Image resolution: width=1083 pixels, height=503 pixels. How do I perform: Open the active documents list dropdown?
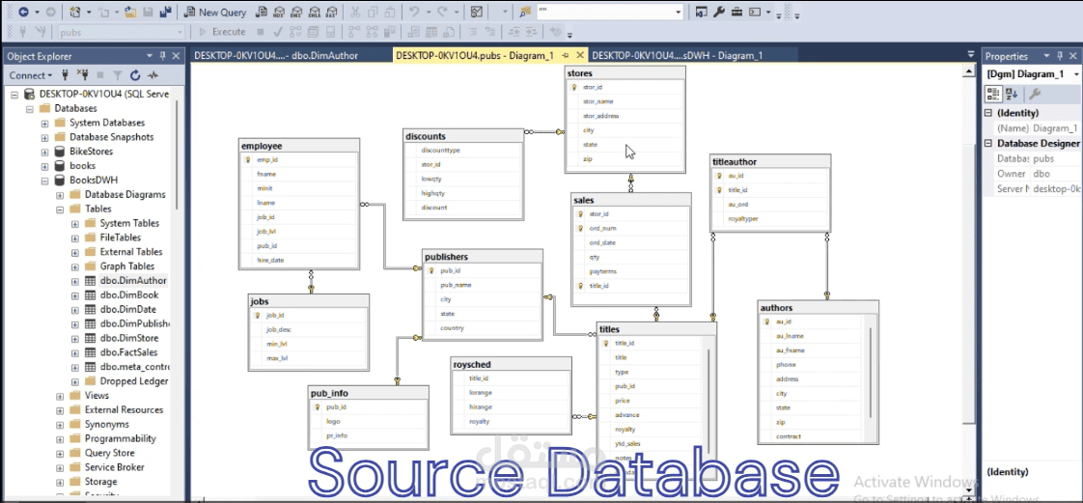[971, 55]
